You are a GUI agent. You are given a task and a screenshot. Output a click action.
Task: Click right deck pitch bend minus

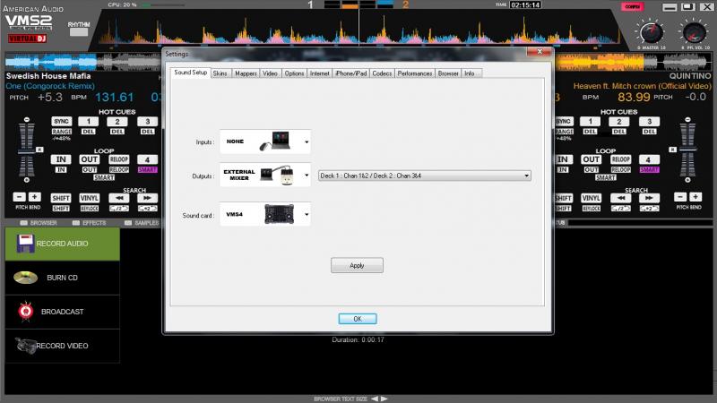tap(680, 197)
